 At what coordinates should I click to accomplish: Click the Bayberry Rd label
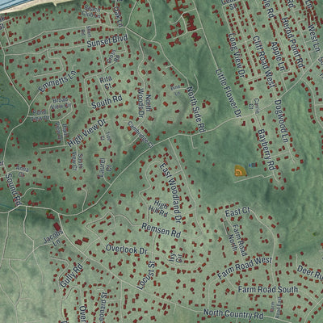point(266,149)
